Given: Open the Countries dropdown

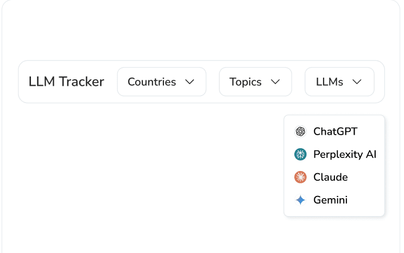Looking at the screenshot, I should point(162,81).
